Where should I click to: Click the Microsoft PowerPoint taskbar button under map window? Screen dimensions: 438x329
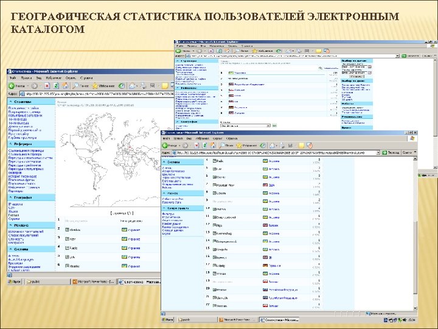(93, 281)
